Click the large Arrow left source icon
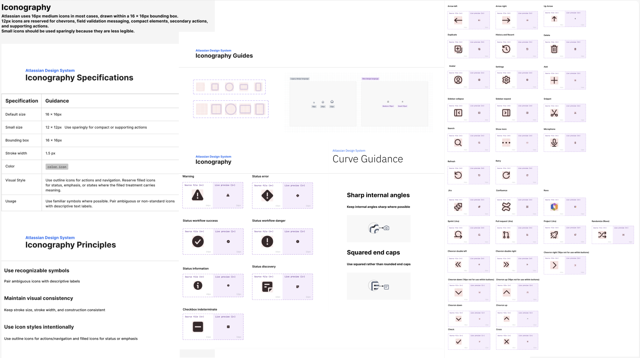The width and height of the screenshot is (640, 358). [458, 21]
